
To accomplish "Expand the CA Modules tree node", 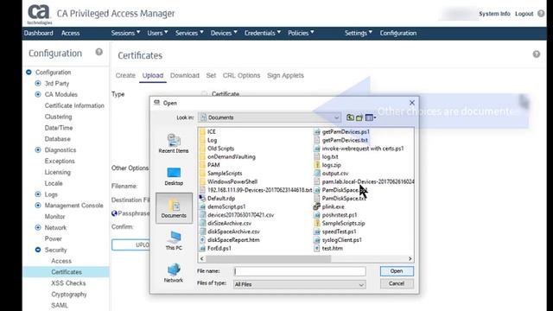I will coord(38,94).
